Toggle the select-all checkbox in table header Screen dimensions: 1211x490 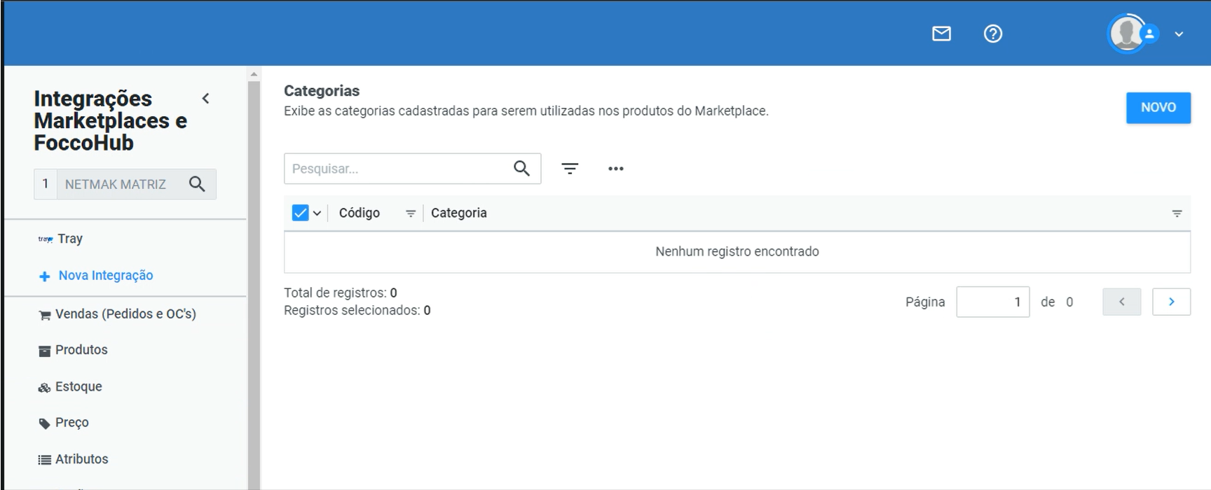tap(300, 213)
